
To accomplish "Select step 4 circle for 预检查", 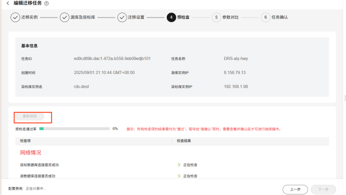I will pos(171,17).
